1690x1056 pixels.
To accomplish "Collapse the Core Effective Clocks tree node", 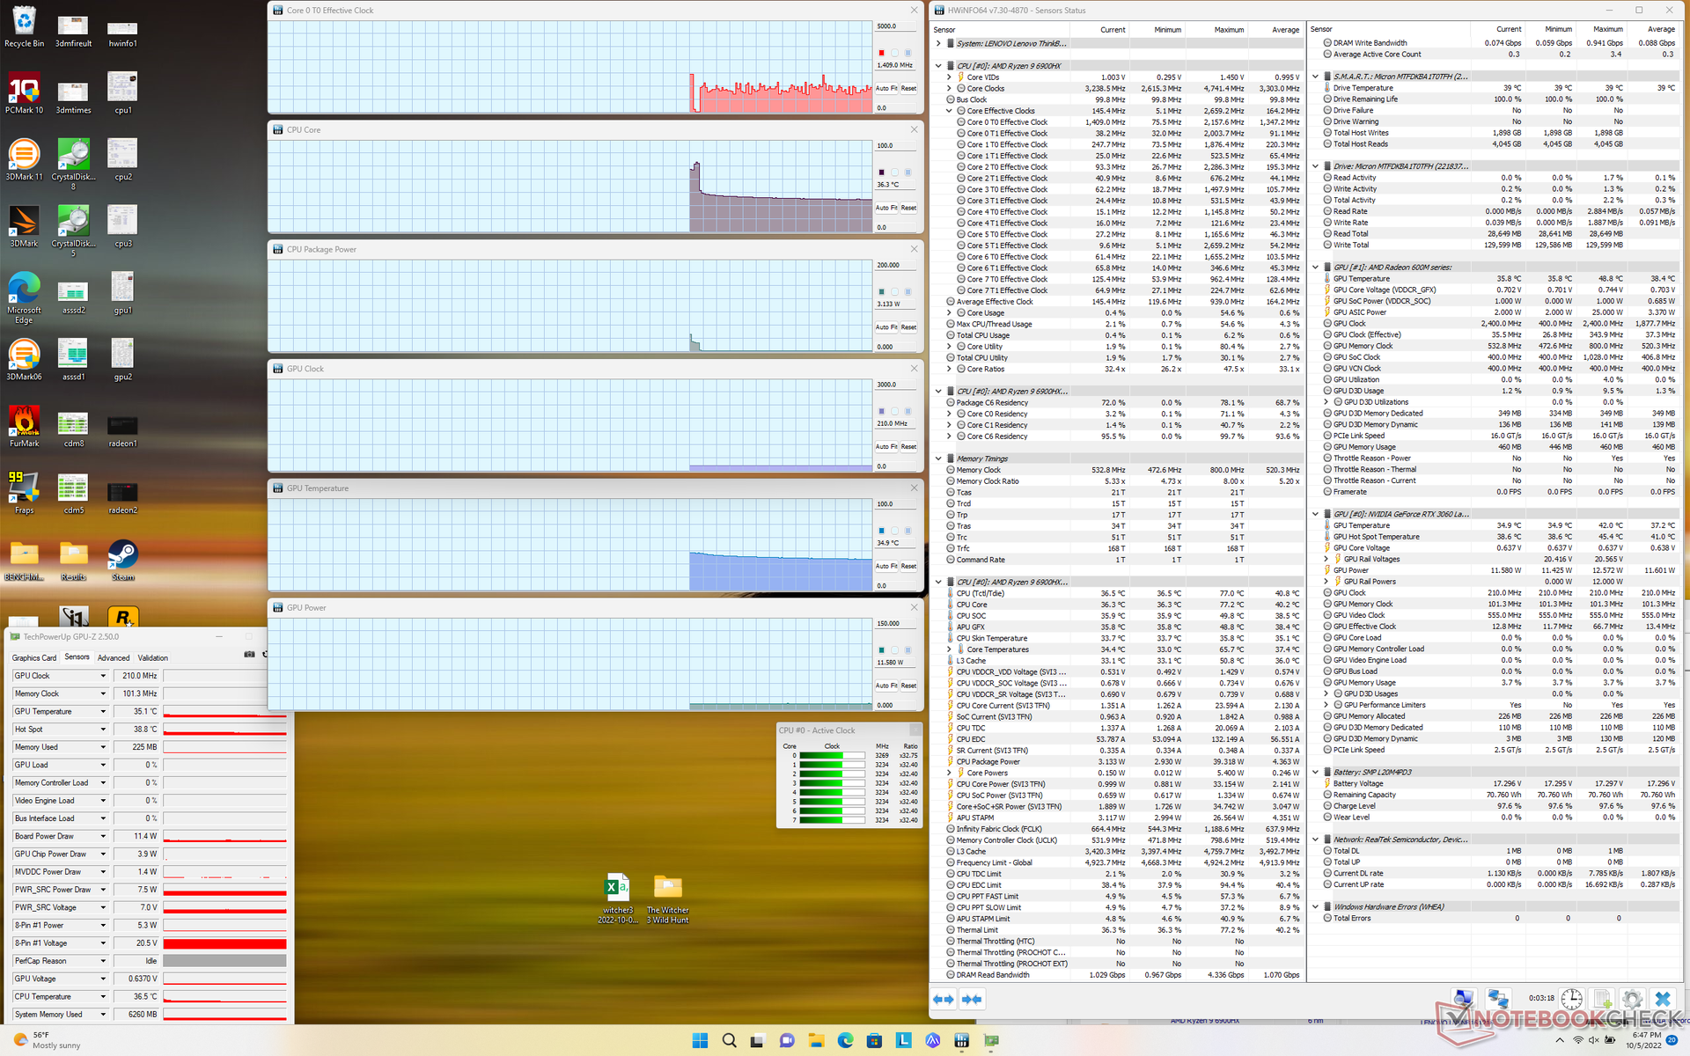I will (950, 111).
